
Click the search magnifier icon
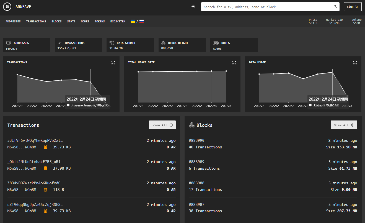pyautogui.click(x=335, y=7)
